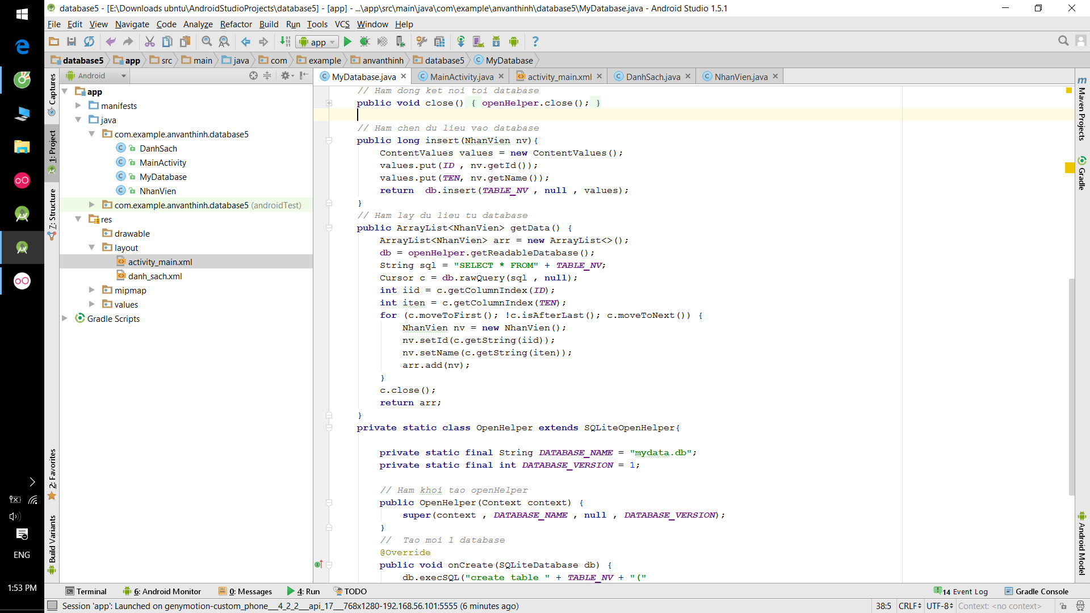
Task: Click the editor vertical scrollbar
Action: pos(1071,386)
